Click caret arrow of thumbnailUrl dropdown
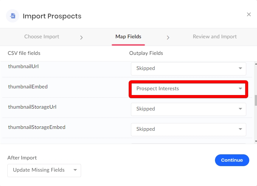The image size is (257, 186). coord(240,68)
